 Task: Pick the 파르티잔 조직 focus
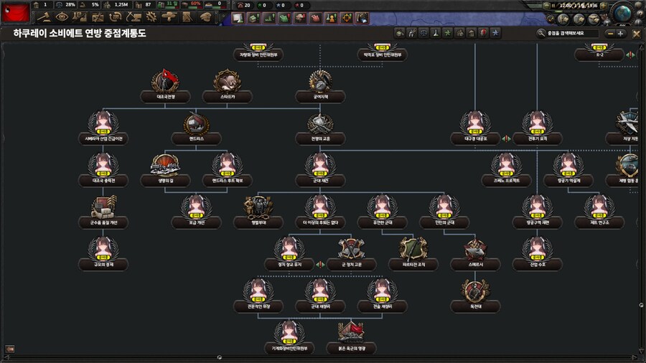pyautogui.click(x=413, y=250)
